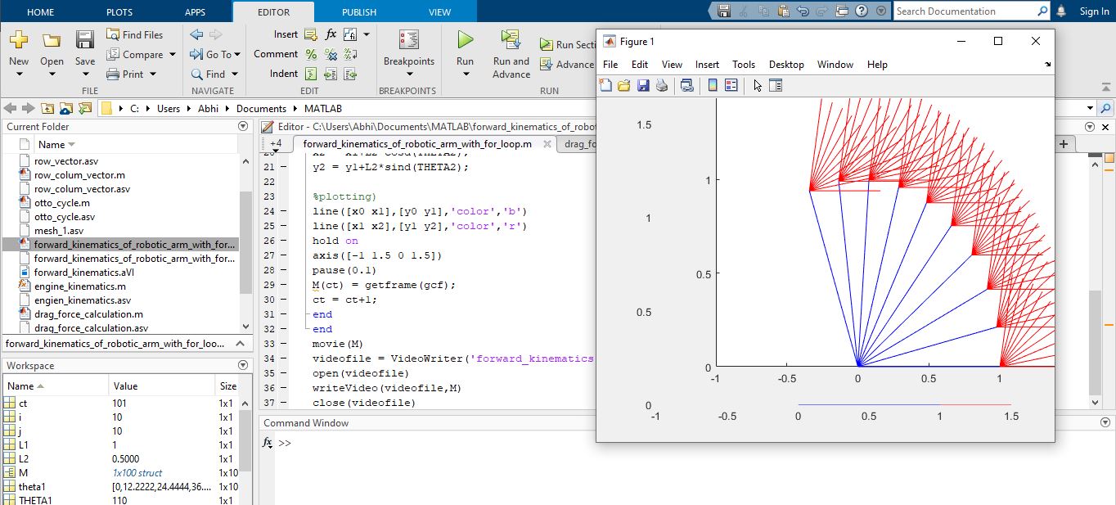Viewport: 1116px width, 505px height.
Task: Click the Insert Function fx icon
Action: (x=331, y=34)
